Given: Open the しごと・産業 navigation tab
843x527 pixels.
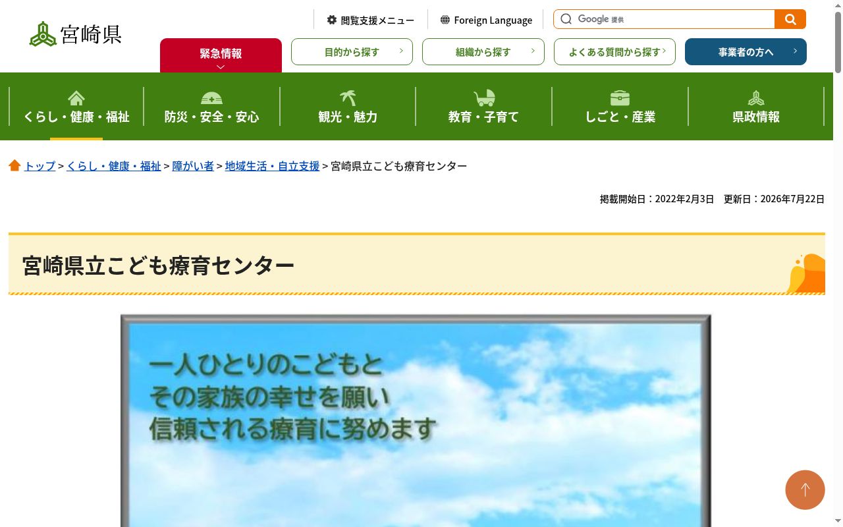Looking at the screenshot, I should click(x=620, y=107).
